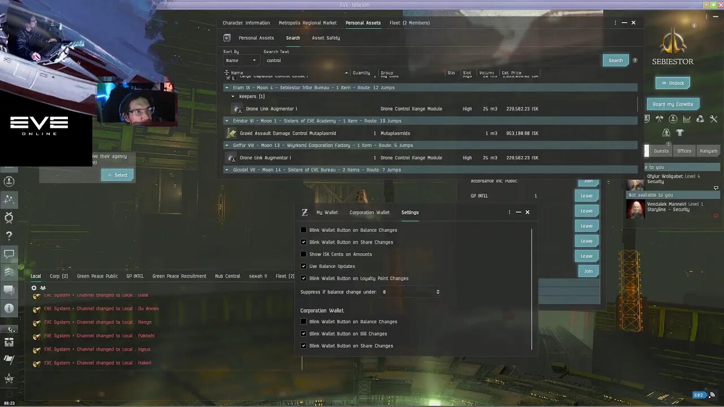This screenshot has width=724, height=407.
Task: Click Board my Corvette button
Action: click(673, 104)
